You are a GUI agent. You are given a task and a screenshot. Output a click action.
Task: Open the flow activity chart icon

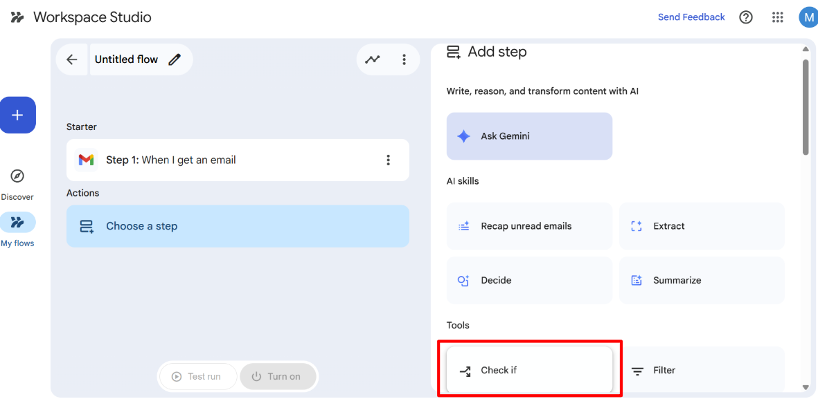tap(373, 59)
